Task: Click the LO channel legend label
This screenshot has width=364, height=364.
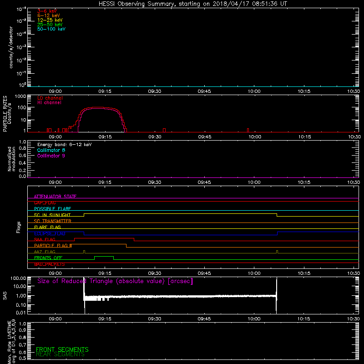Action: pyautogui.click(x=50, y=98)
